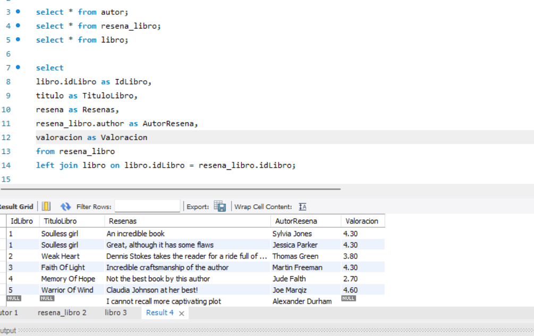Export recordset using the export disk icon
The width and height of the screenshot is (534, 336).
(x=220, y=206)
